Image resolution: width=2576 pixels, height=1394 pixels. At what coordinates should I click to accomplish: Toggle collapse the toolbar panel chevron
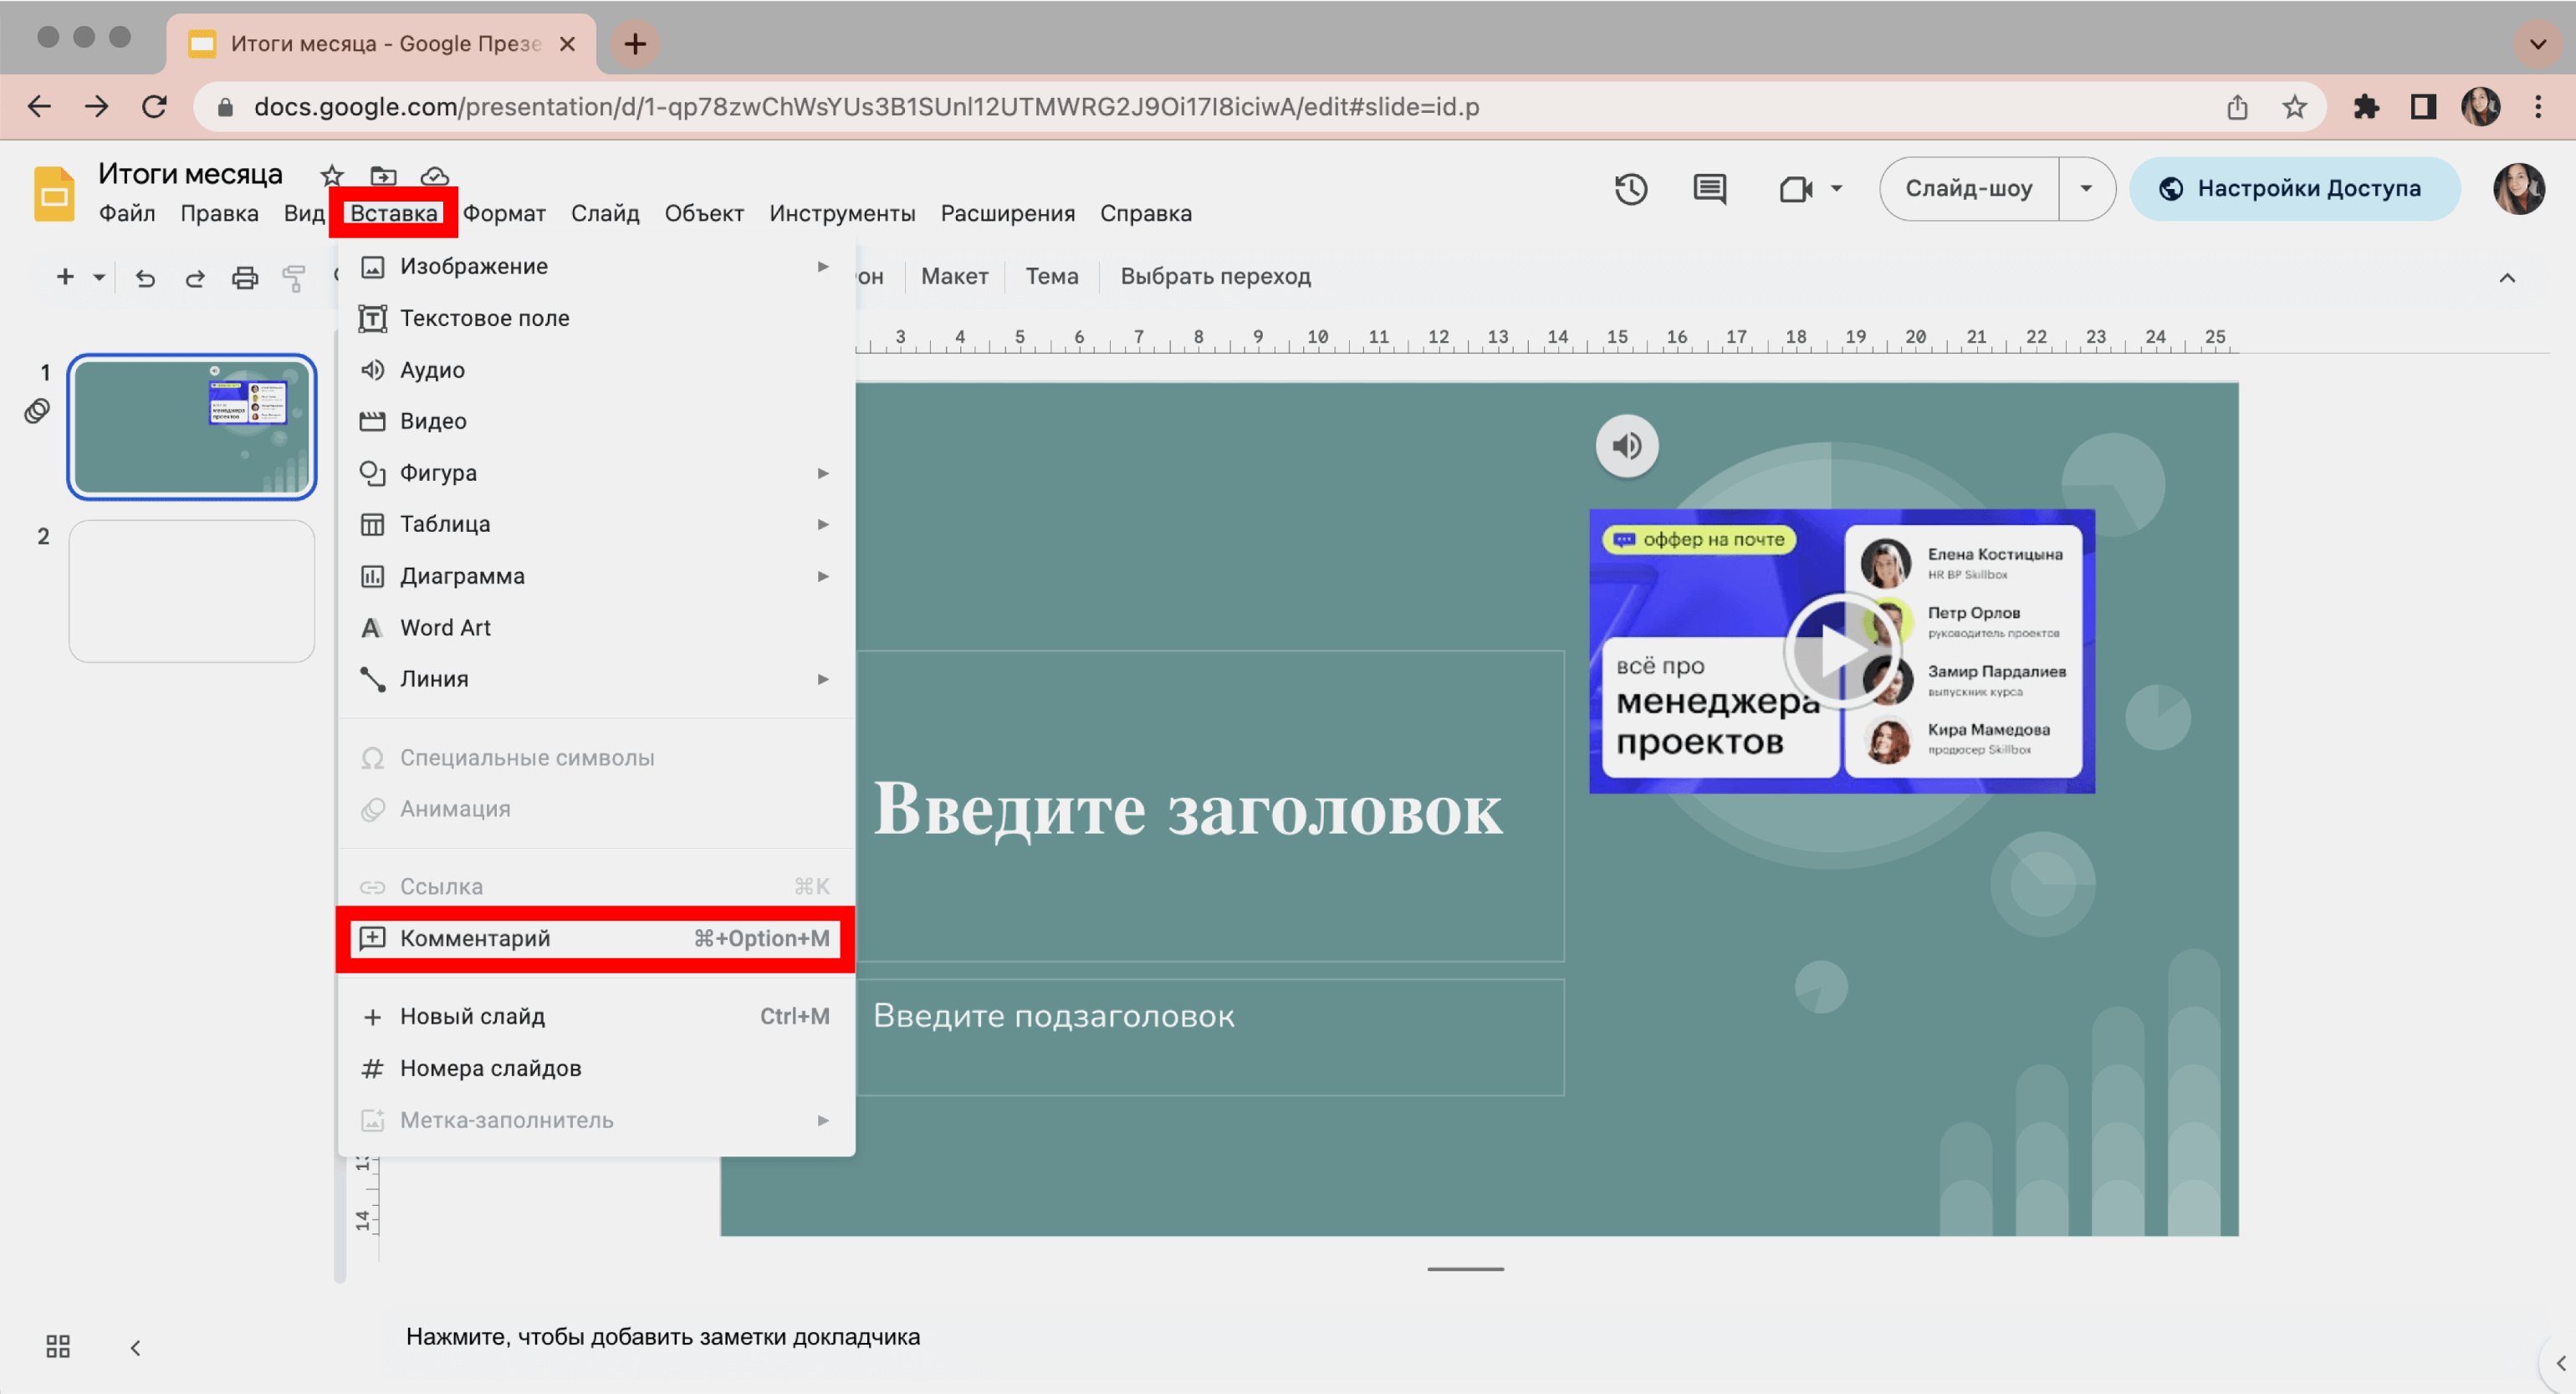(2507, 277)
